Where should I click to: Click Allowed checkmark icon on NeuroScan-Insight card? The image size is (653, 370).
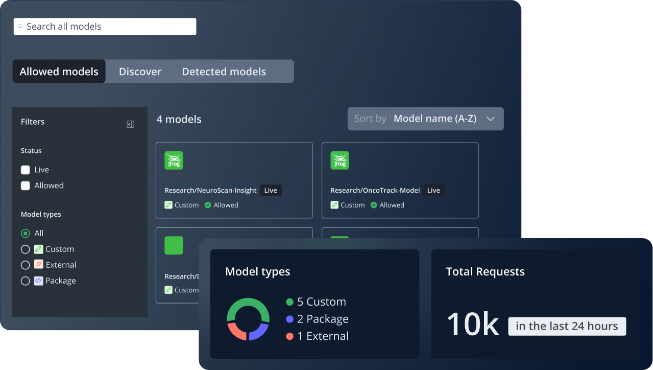(x=208, y=205)
